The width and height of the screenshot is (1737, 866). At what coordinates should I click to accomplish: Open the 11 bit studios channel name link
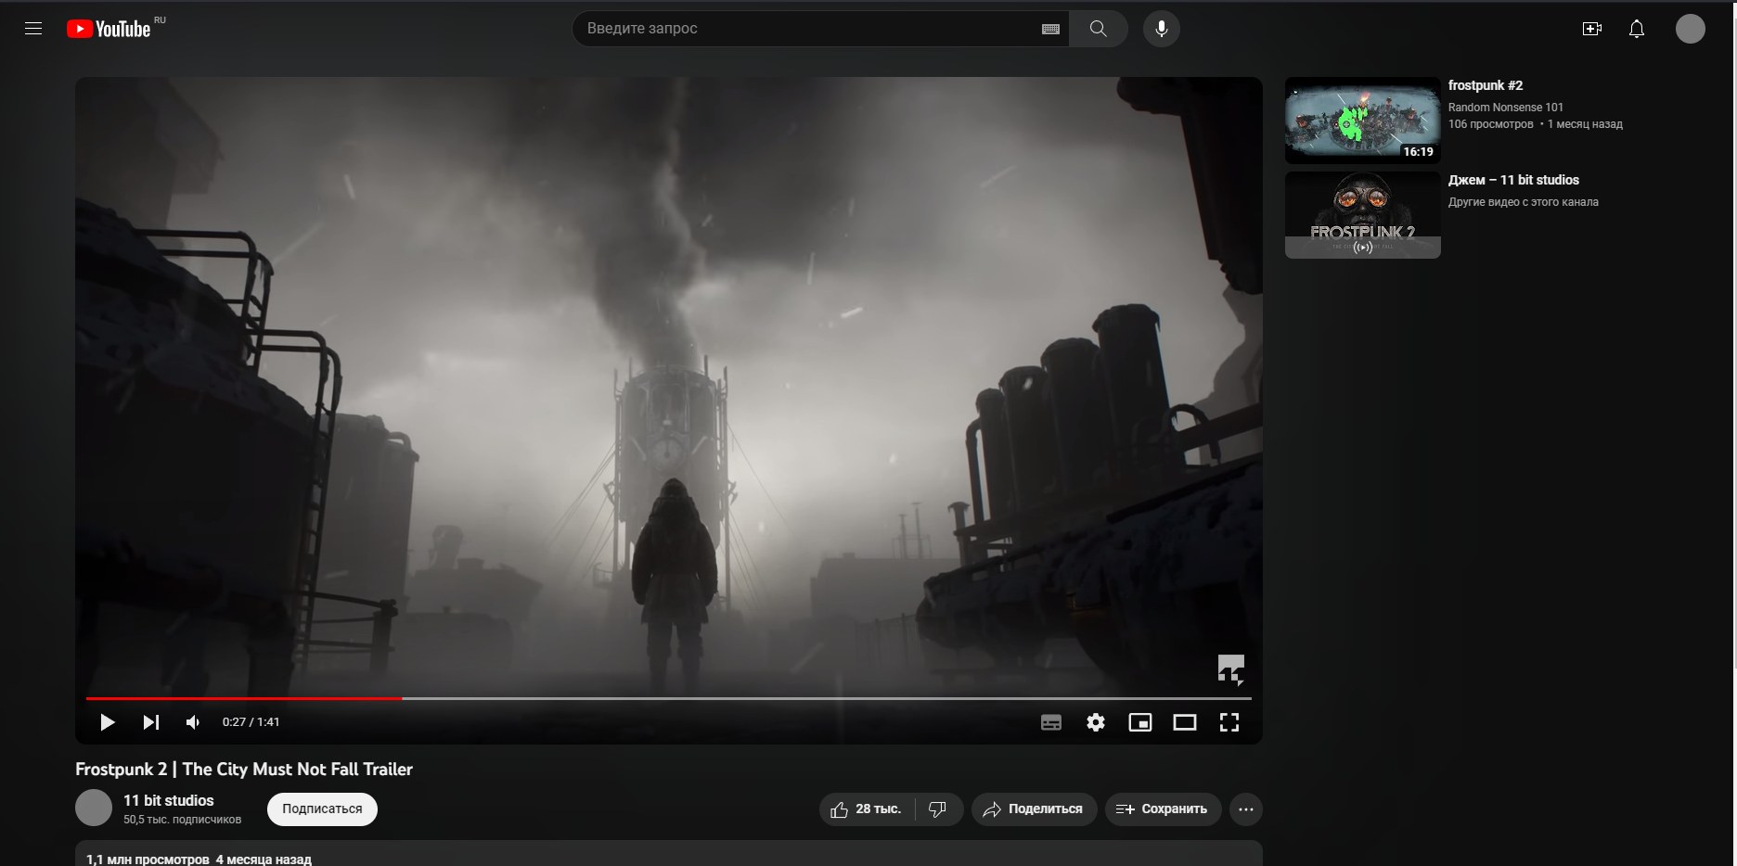tap(169, 800)
